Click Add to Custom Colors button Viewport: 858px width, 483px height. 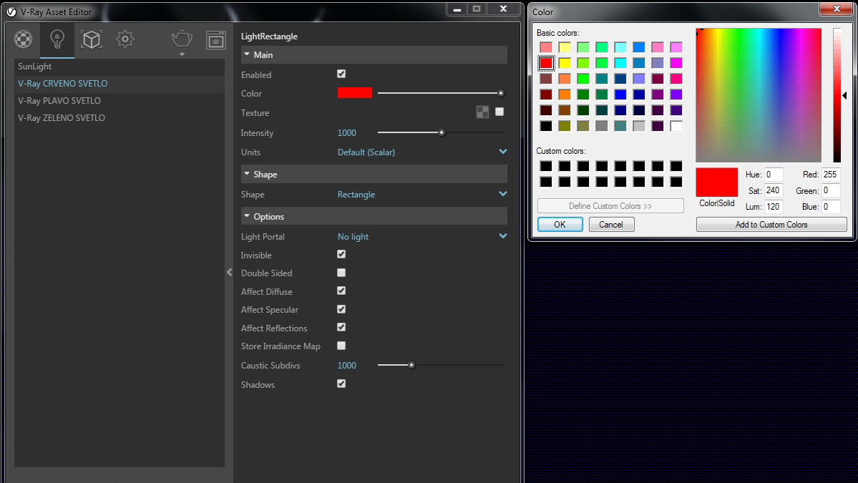point(771,224)
